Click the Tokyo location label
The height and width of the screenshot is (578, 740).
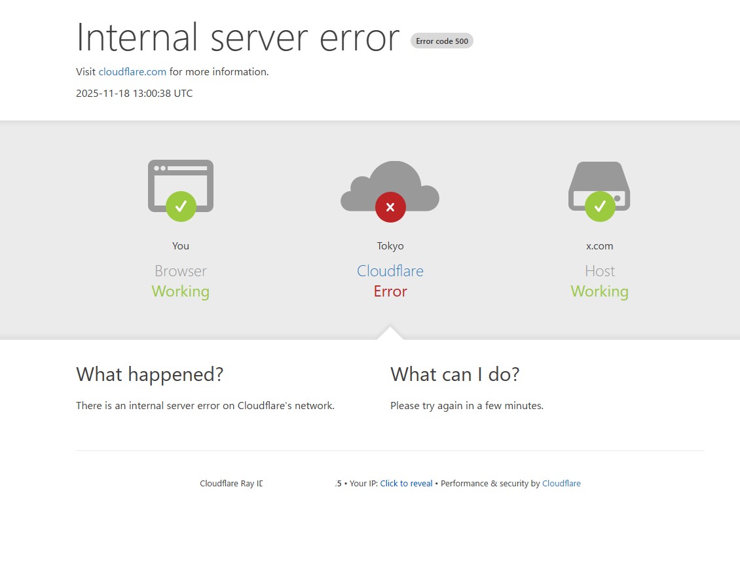tap(390, 246)
